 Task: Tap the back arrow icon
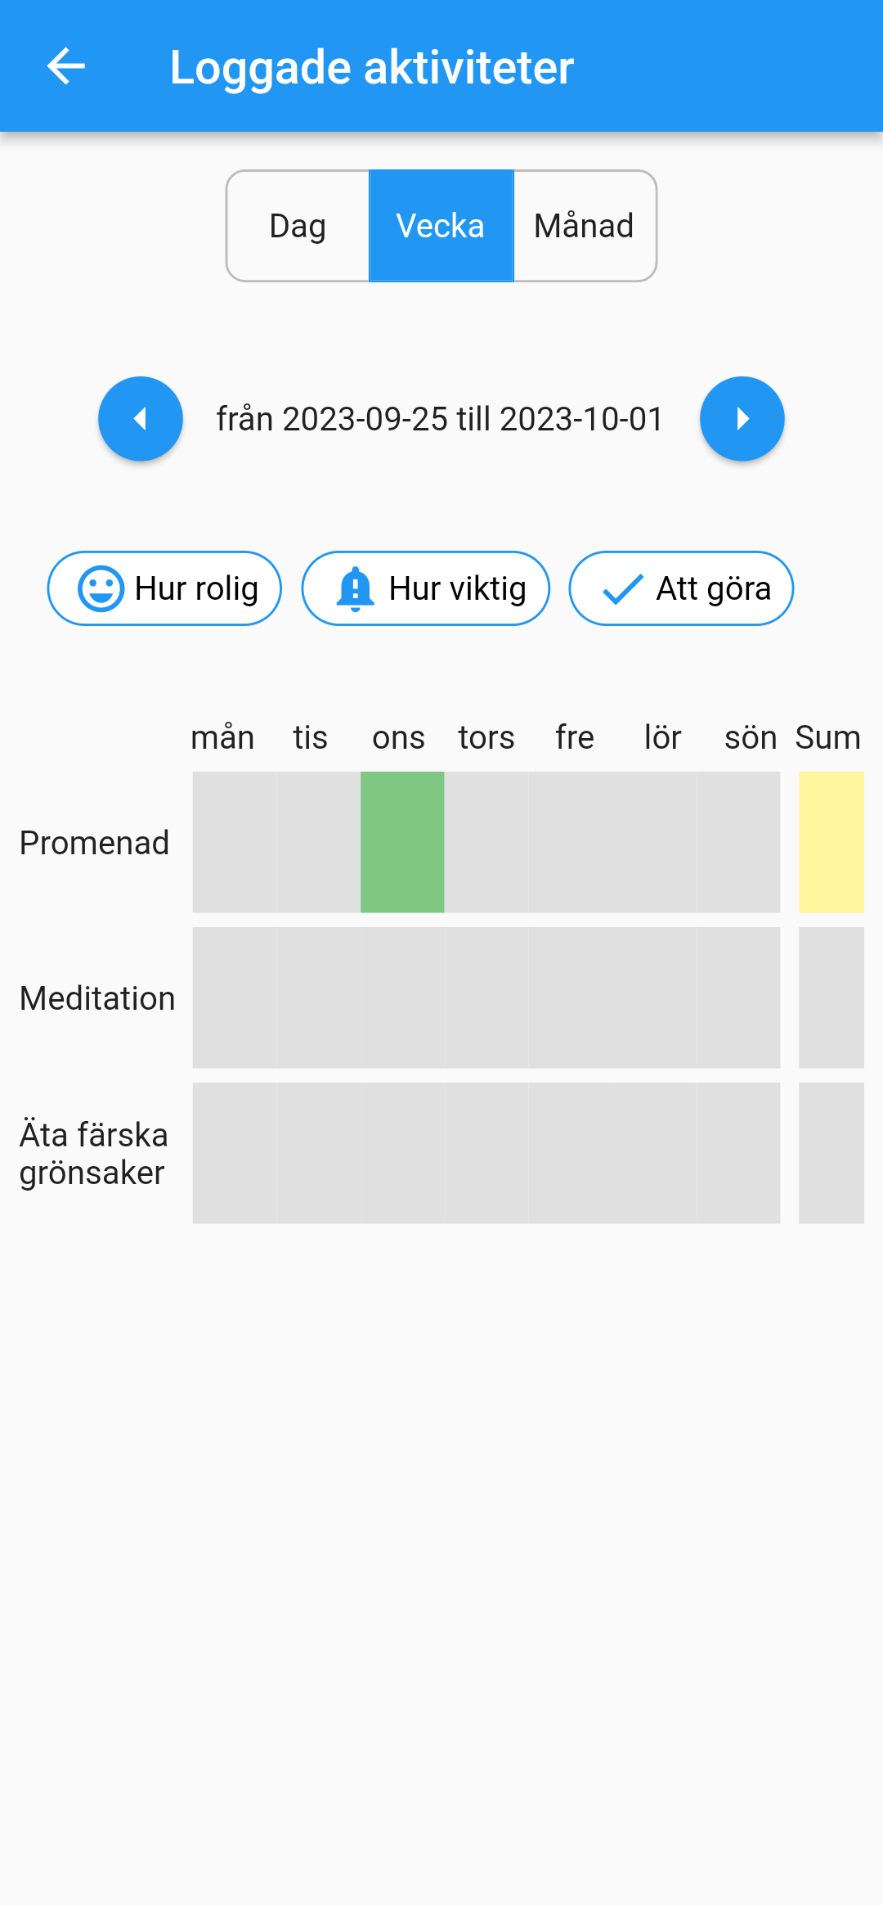[66, 66]
